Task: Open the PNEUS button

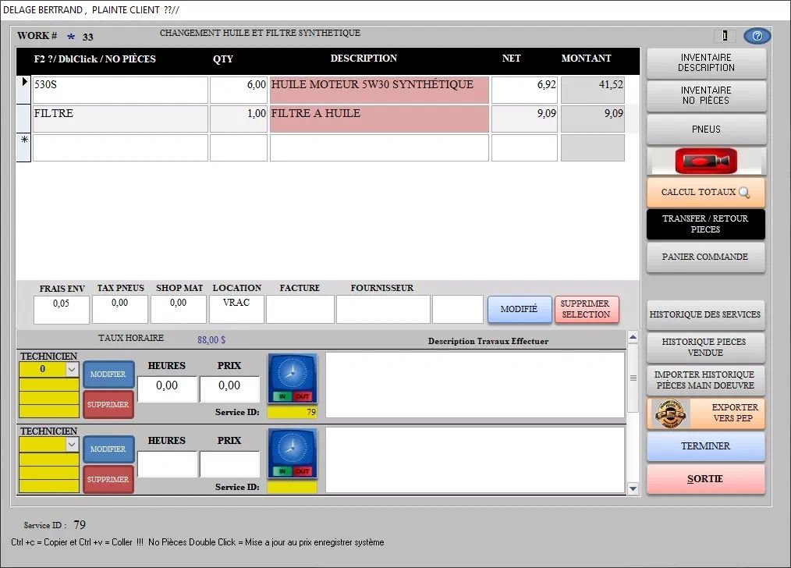Action: [706, 130]
